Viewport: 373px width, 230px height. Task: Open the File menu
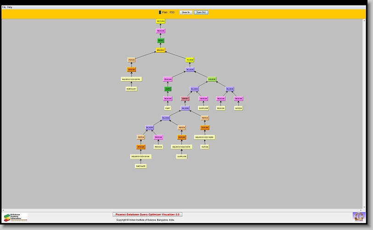(4, 7)
